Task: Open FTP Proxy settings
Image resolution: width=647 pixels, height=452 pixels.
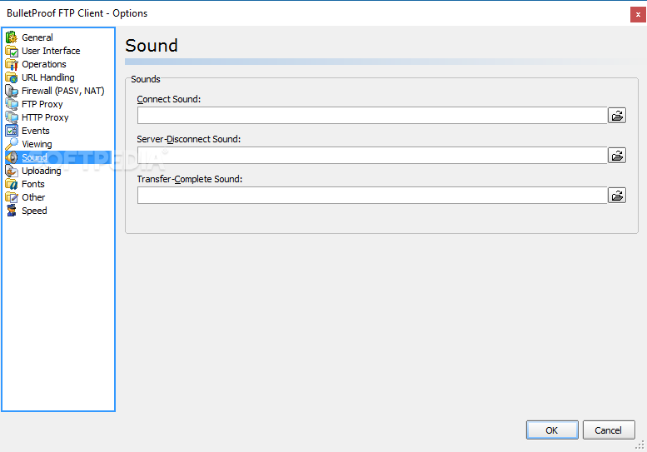Action: coord(42,104)
